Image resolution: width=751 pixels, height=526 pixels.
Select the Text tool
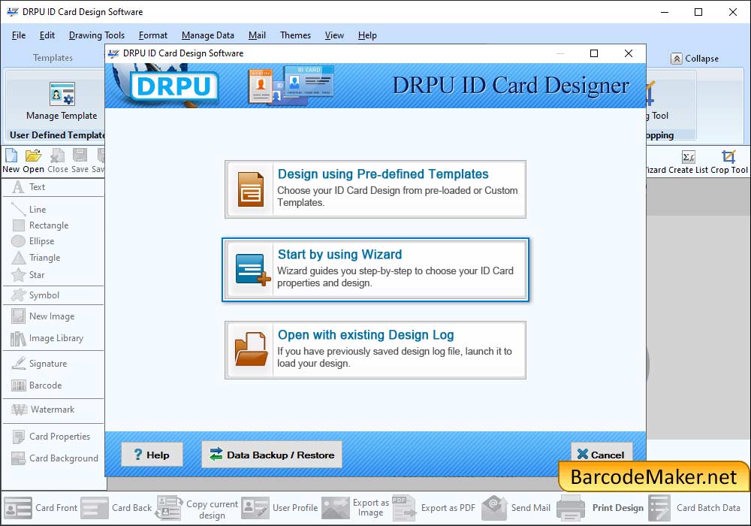[x=29, y=187]
